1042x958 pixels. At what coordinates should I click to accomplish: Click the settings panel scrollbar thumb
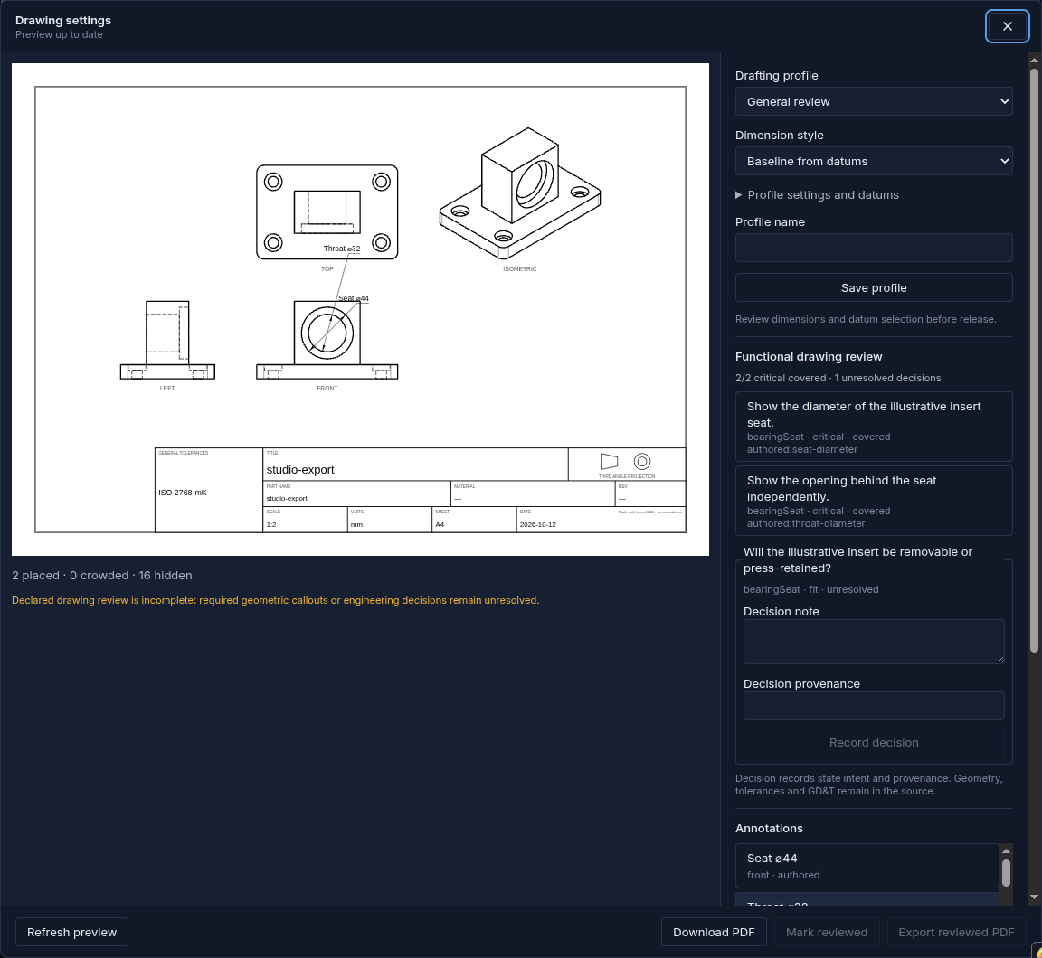[1034, 360]
